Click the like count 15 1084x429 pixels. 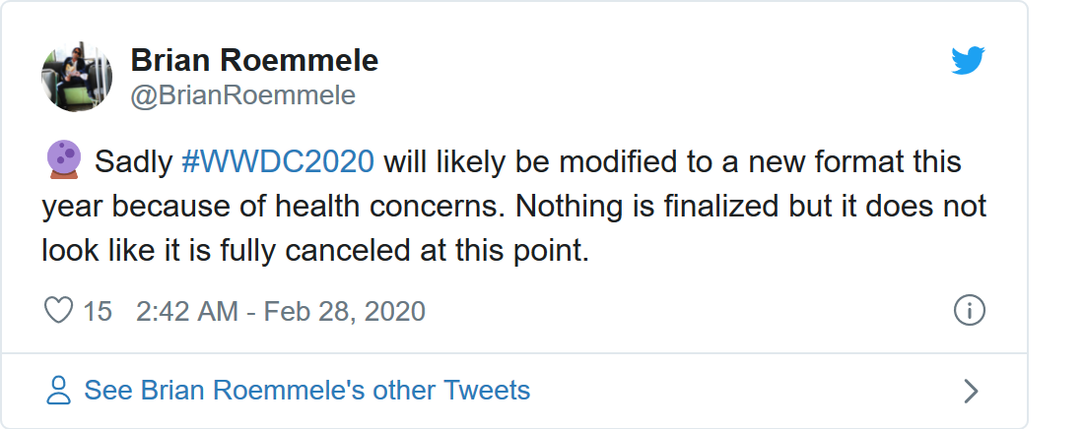(x=98, y=312)
